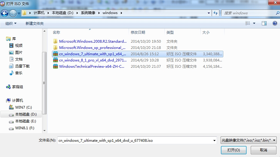Click the 打开(O) button
Screen dimensions: 280x157
pos(233,150)
